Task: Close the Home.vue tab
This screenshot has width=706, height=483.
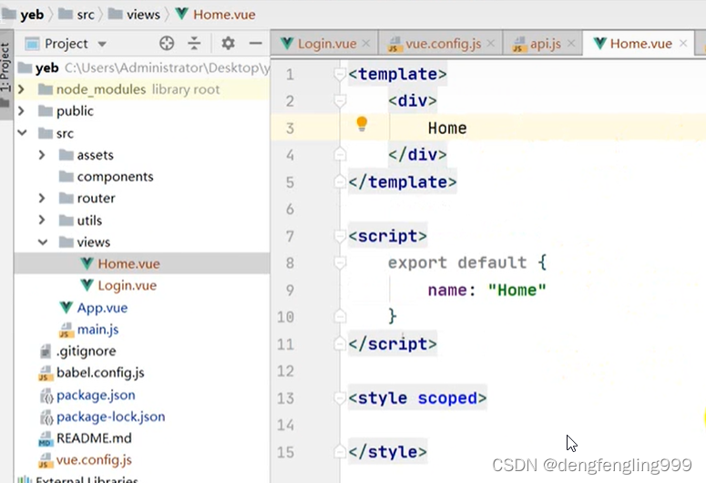Action: click(683, 43)
